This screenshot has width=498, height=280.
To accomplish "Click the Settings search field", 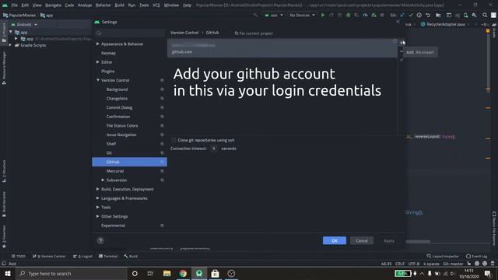I will tap(129, 33).
